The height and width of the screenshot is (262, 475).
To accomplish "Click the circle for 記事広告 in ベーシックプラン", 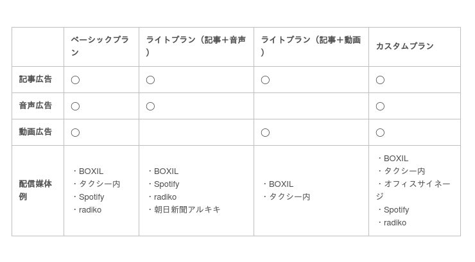I will [x=75, y=80].
